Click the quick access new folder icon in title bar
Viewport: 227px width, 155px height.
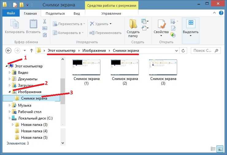point(21,5)
